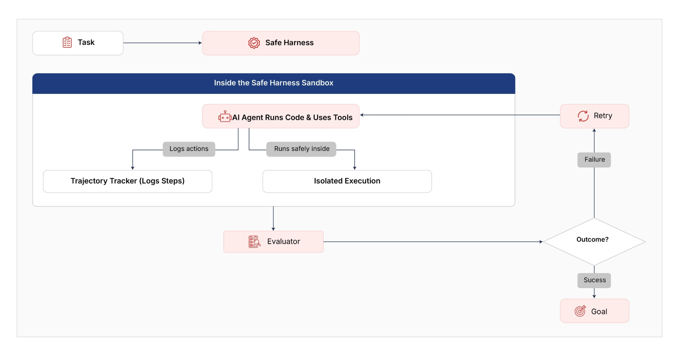Viewport: 679px width, 356px height.
Task: Select the Goal node text
Action: point(599,311)
